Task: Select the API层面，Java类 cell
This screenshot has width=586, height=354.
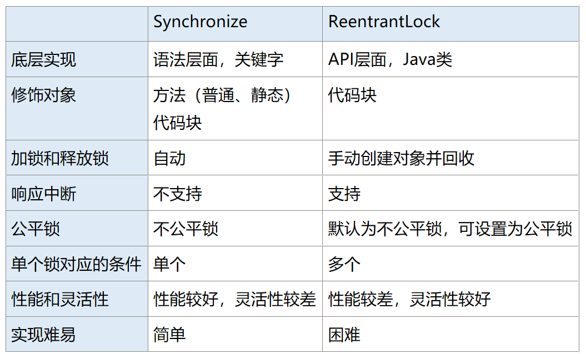Action: point(390,60)
